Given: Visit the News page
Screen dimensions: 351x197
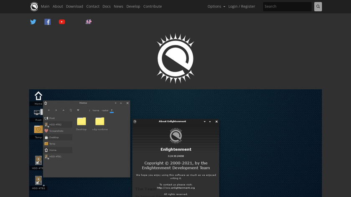Looking at the screenshot, I should (118, 7).
